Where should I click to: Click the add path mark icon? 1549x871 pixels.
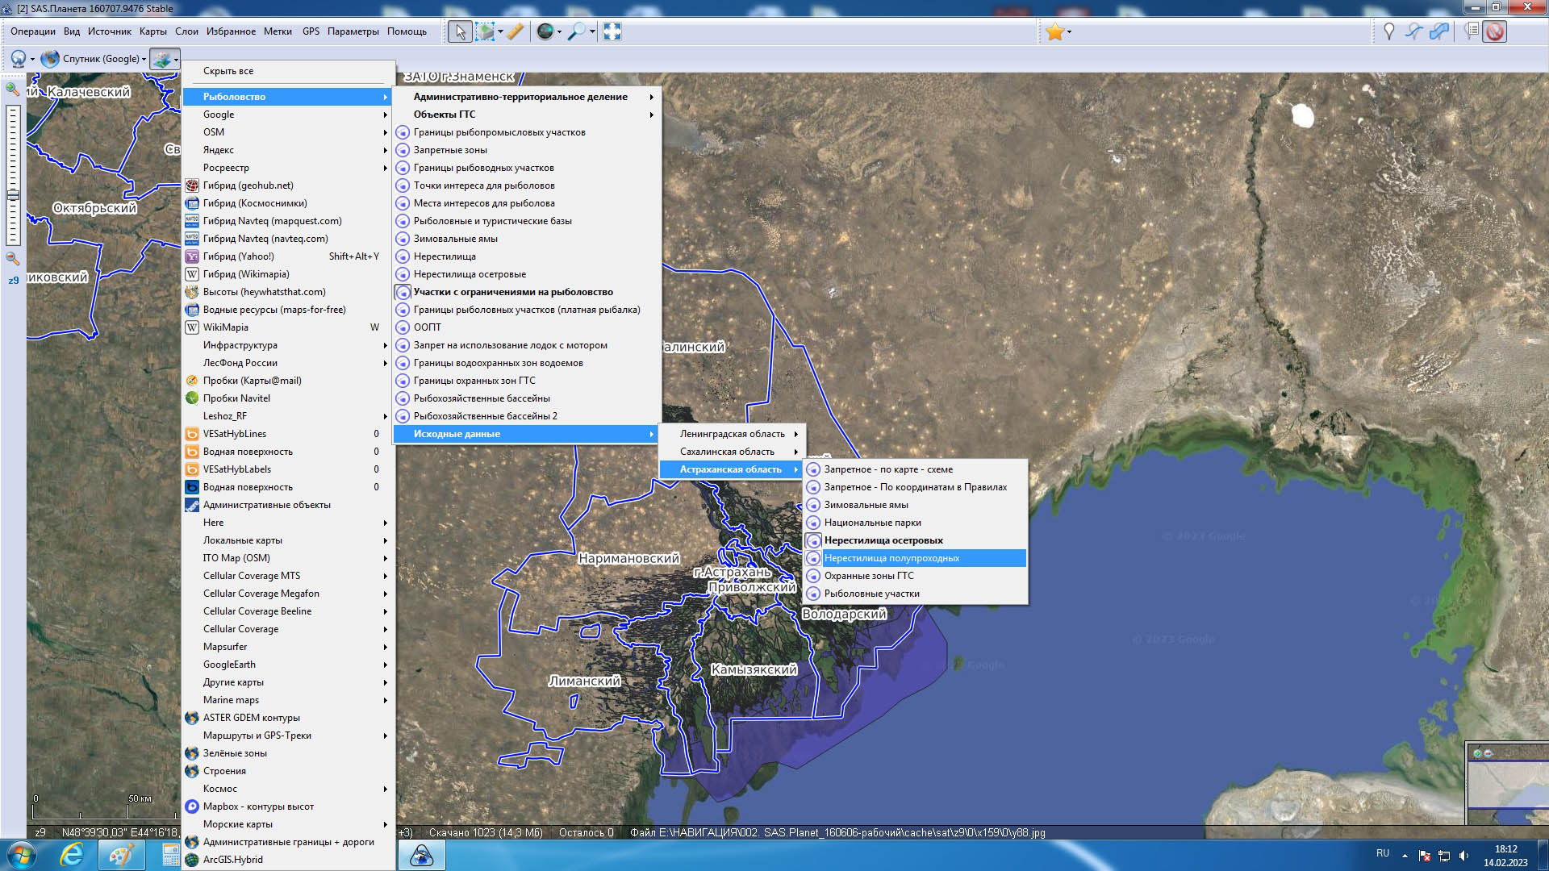pos(1413,31)
